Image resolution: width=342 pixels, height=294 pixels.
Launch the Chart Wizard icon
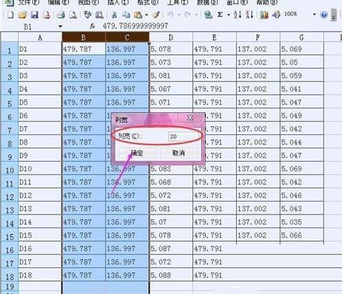click(x=264, y=15)
